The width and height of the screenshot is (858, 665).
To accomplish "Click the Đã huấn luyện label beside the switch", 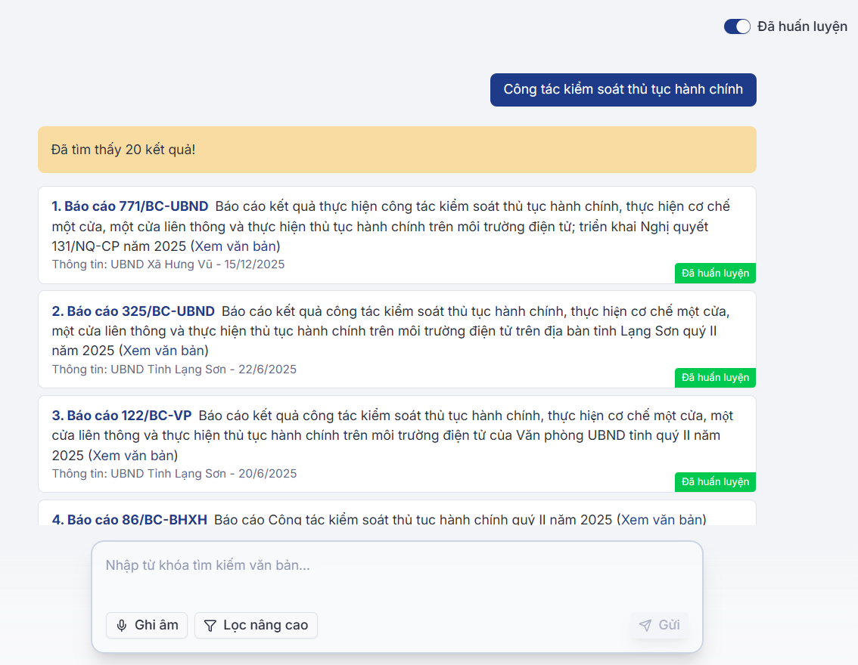I will 802,26.
